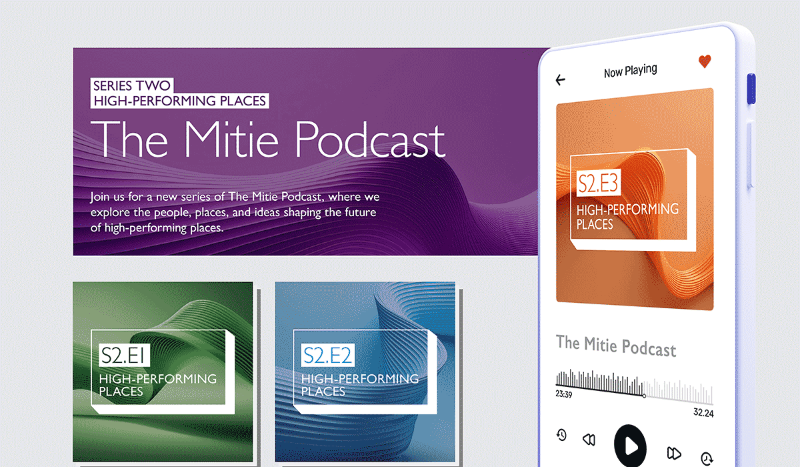Screen dimensions: 800x467
Task: Click the banner description paragraph
Action: click(233, 212)
